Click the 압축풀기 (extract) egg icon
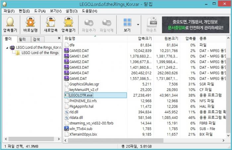The image size is (232, 150). point(10,22)
